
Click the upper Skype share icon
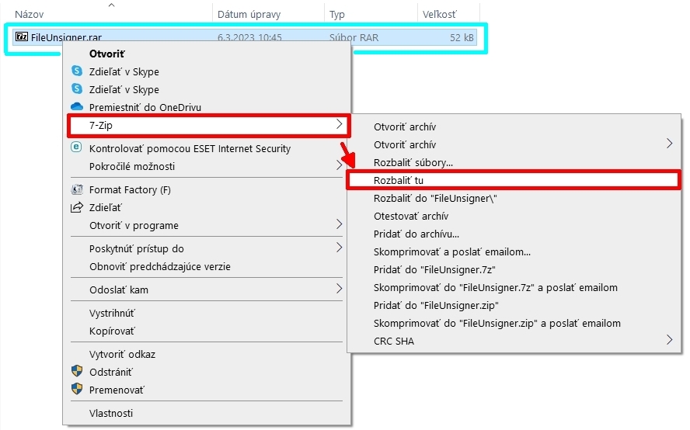click(77, 71)
